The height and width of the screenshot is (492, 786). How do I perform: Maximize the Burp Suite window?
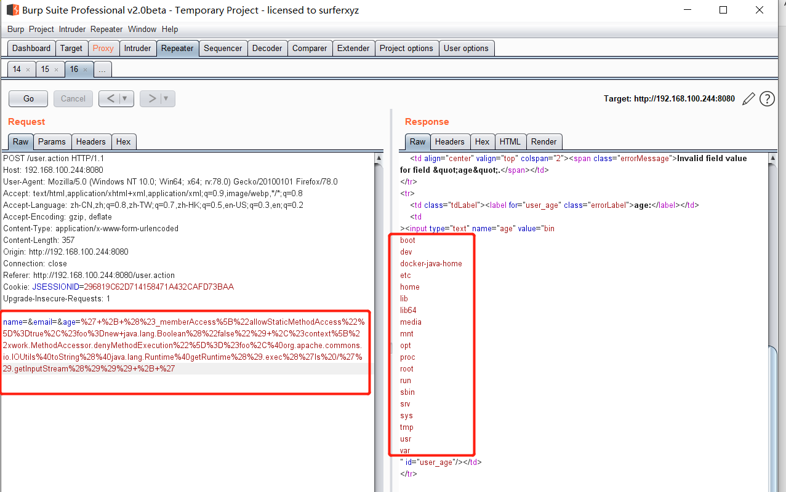(x=723, y=10)
